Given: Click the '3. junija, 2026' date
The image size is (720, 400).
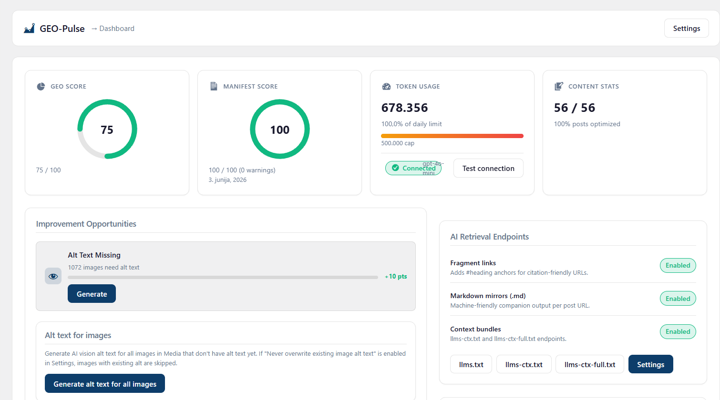Looking at the screenshot, I should 227,180.
